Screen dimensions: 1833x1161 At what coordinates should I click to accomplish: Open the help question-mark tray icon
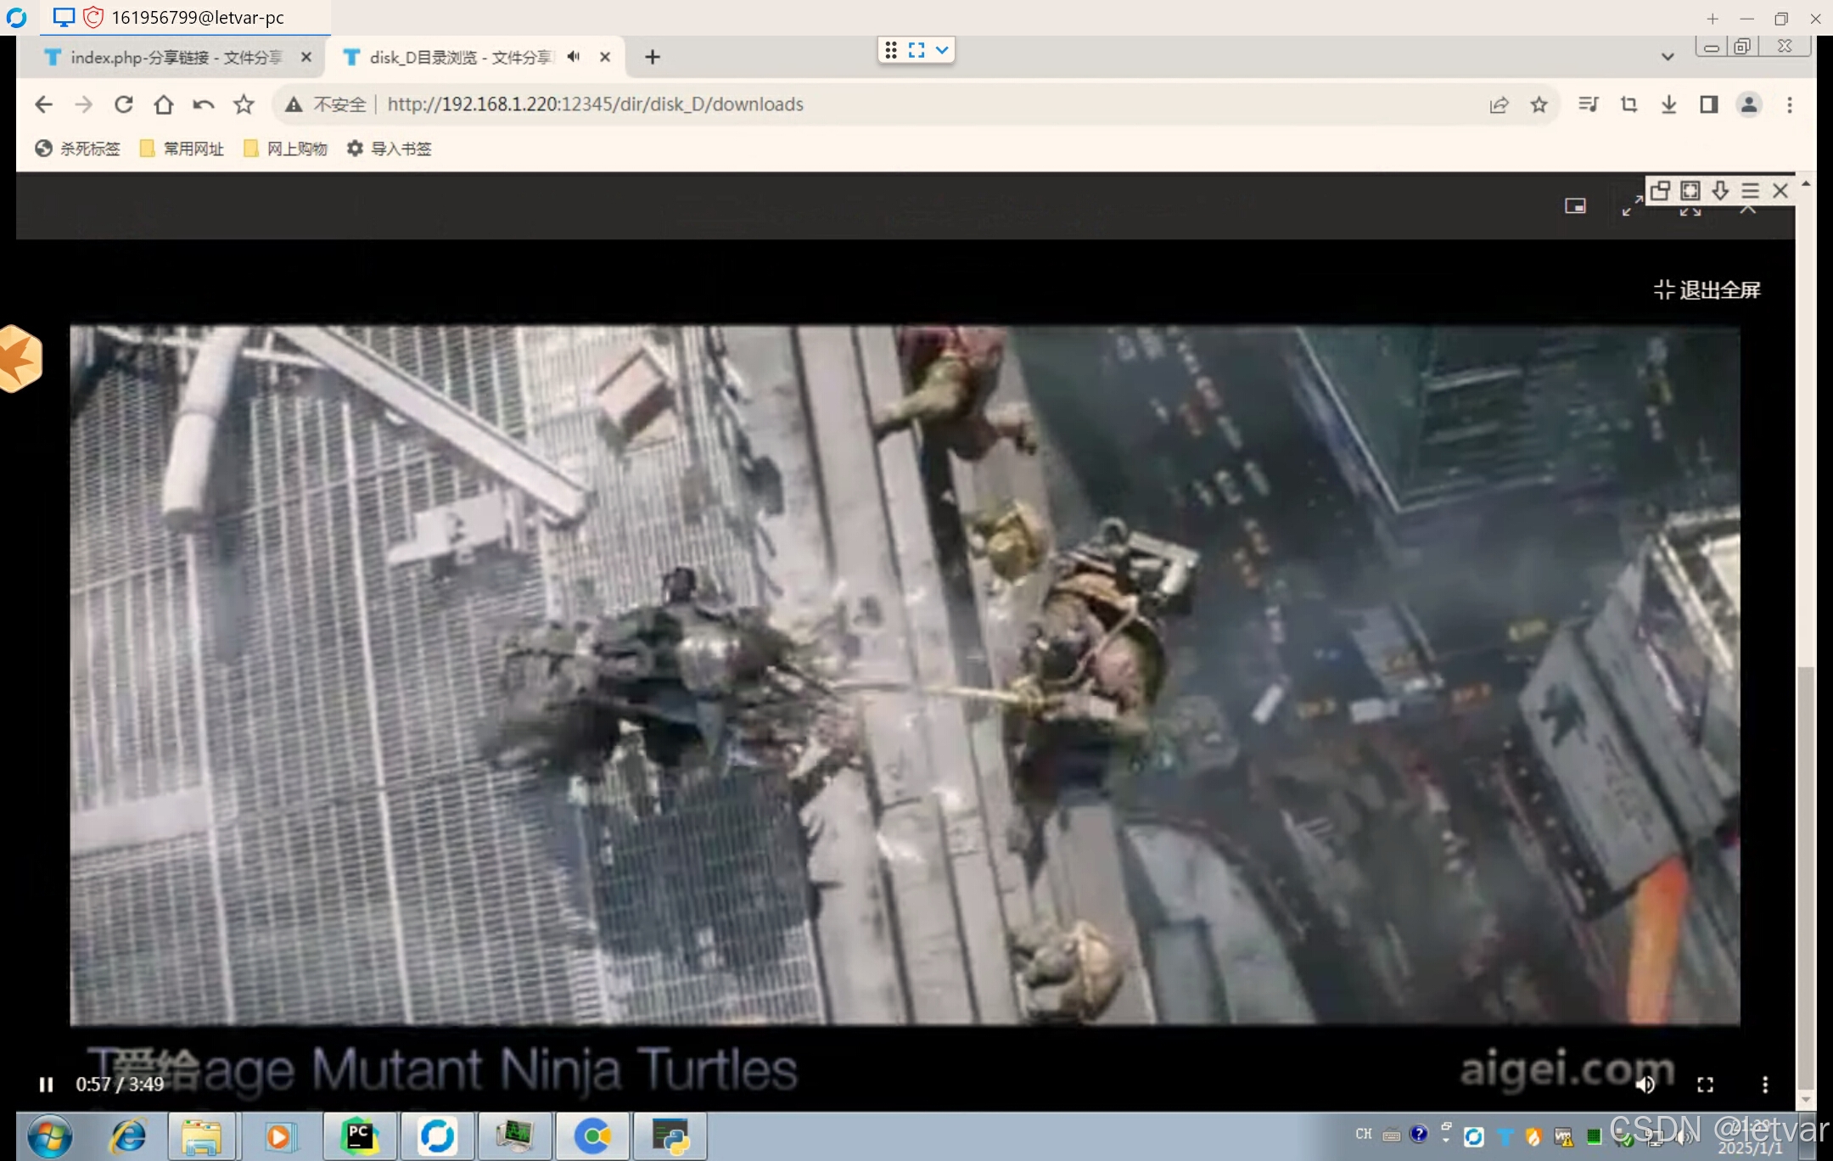click(1419, 1134)
